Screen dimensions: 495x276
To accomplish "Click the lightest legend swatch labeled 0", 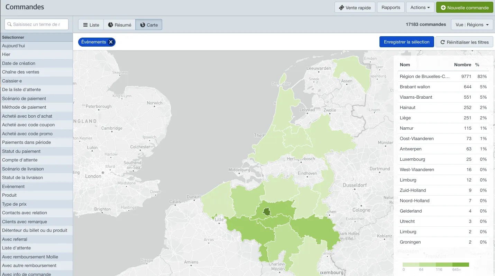I will click(x=411, y=265).
